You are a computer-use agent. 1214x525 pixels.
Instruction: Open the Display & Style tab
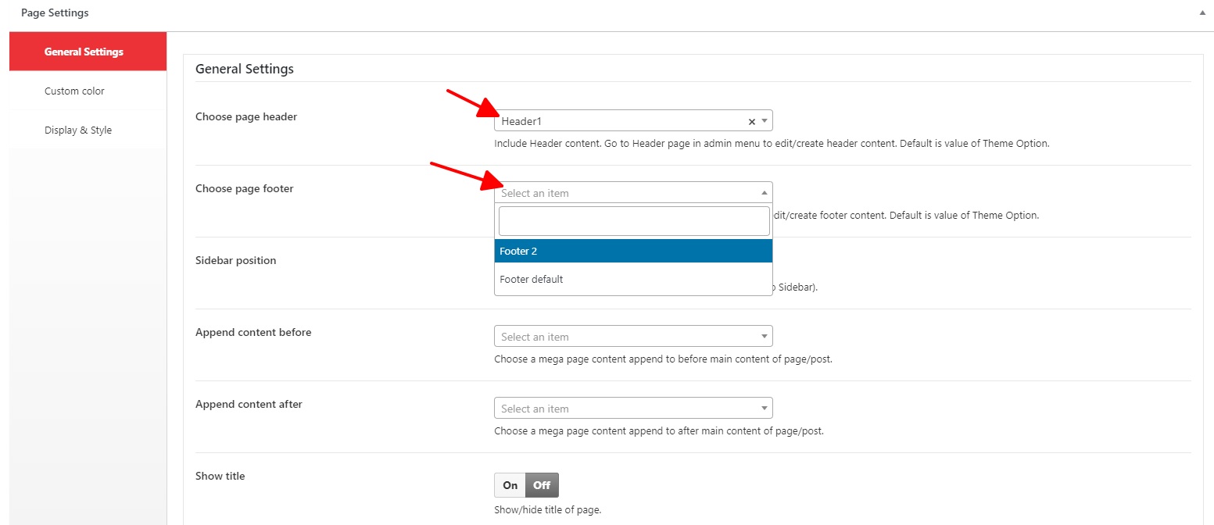point(78,130)
